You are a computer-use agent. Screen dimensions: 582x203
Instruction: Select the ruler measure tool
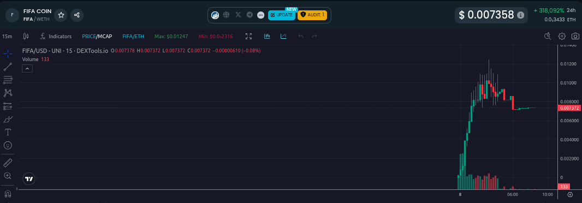coord(8,163)
